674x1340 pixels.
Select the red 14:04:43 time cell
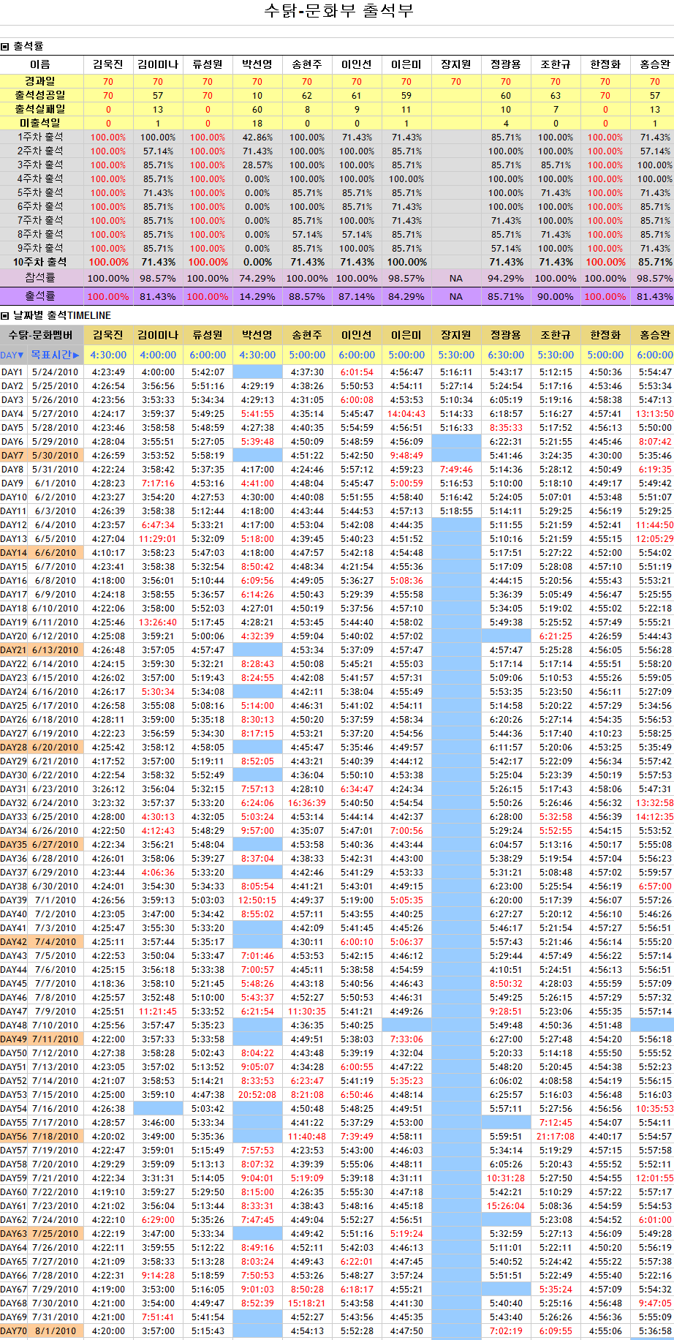406,413
